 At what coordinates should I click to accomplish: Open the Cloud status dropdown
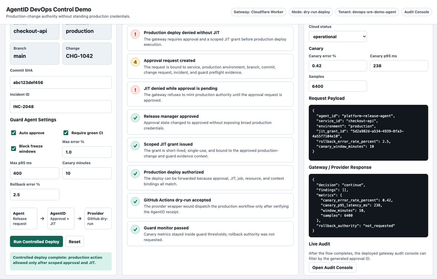pyautogui.click(x=338, y=36)
